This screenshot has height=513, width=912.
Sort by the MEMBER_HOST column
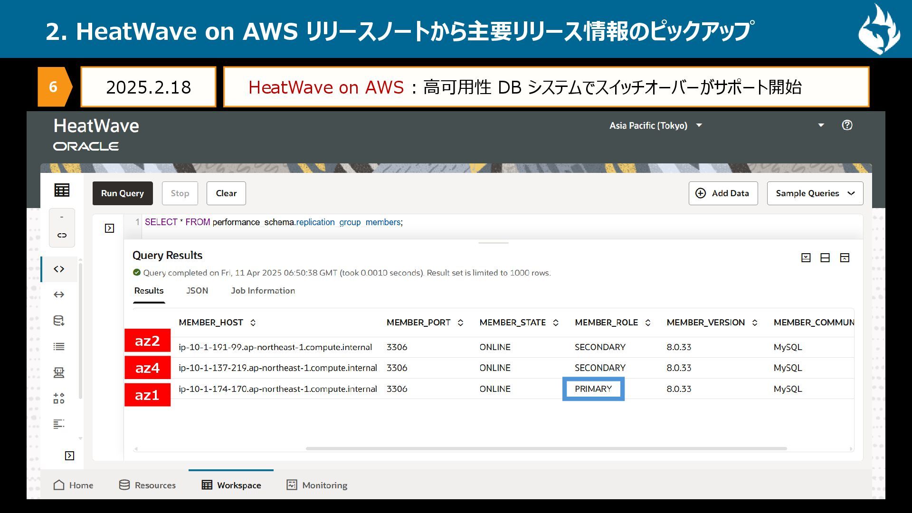tap(253, 323)
